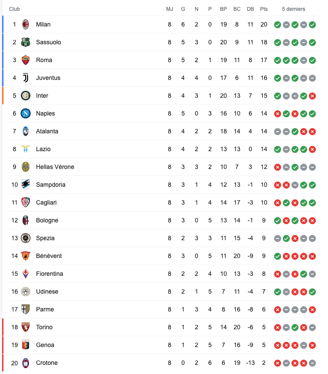Screen dimensions: 328x374
Task: Click the Juventus logo icon
Action: pyautogui.click(x=26, y=78)
